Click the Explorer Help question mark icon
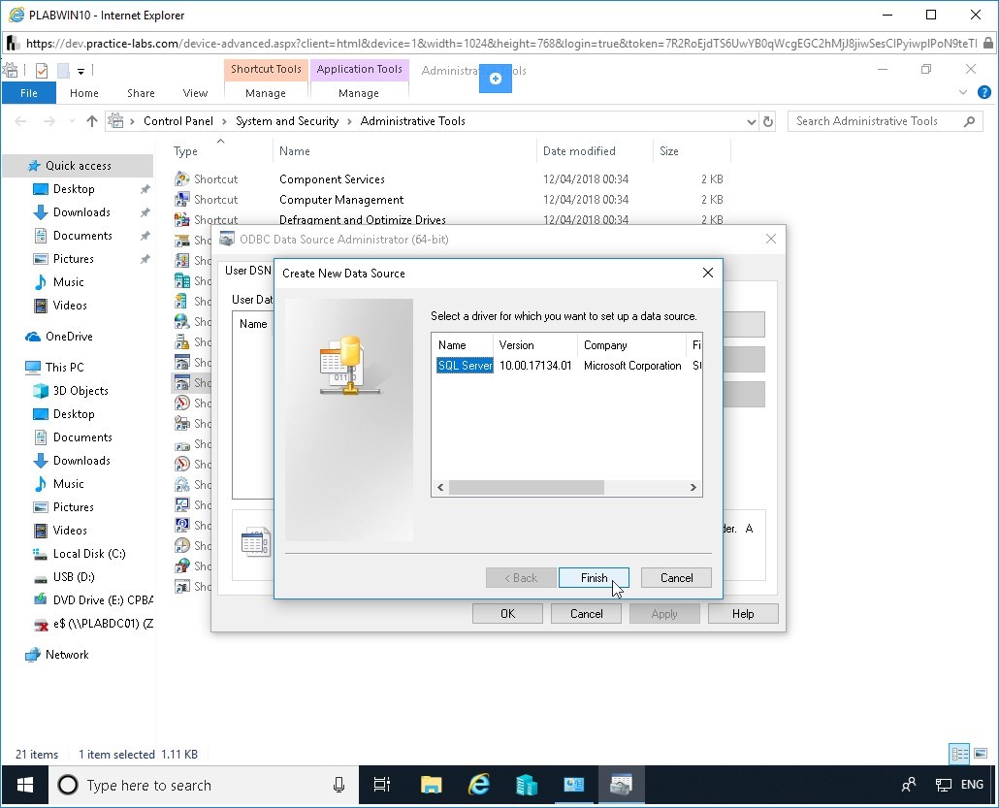The width and height of the screenshot is (999, 808). [984, 92]
